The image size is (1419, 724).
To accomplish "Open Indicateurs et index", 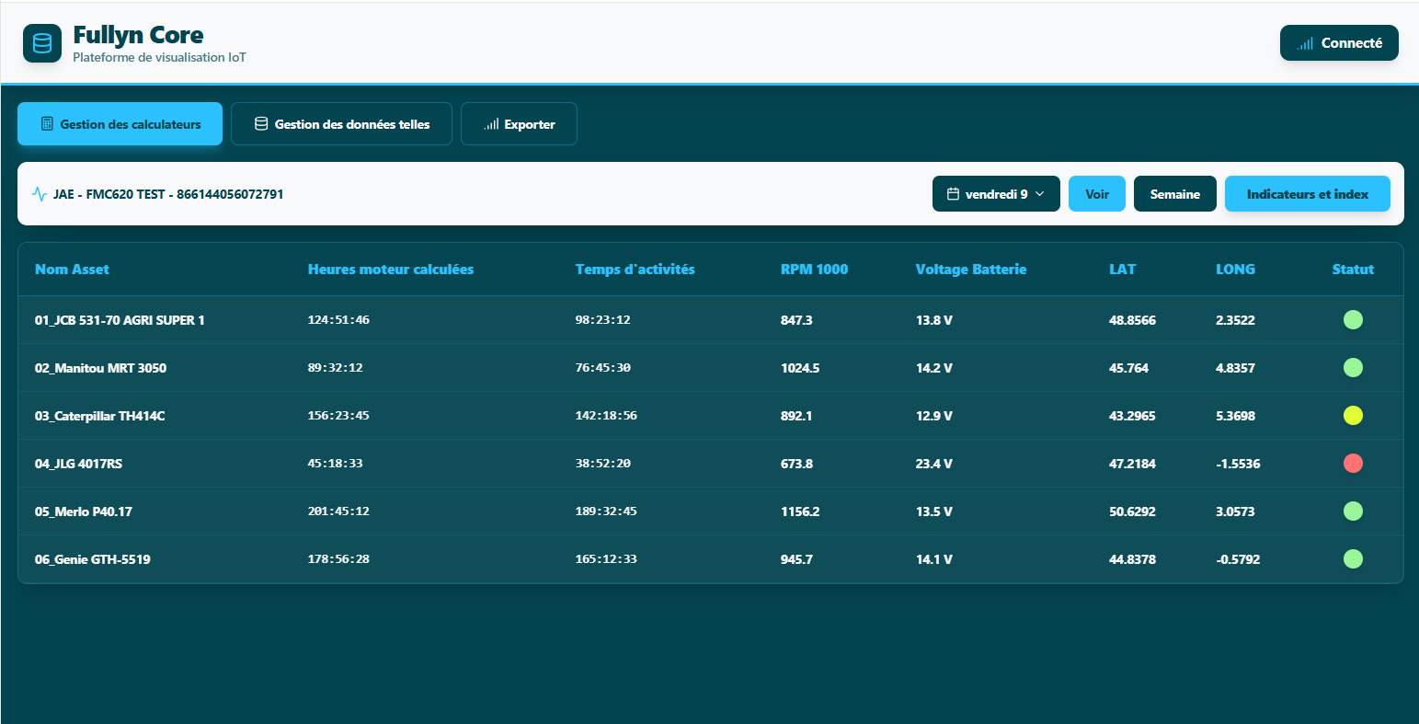I will pyautogui.click(x=1308, y=194).
